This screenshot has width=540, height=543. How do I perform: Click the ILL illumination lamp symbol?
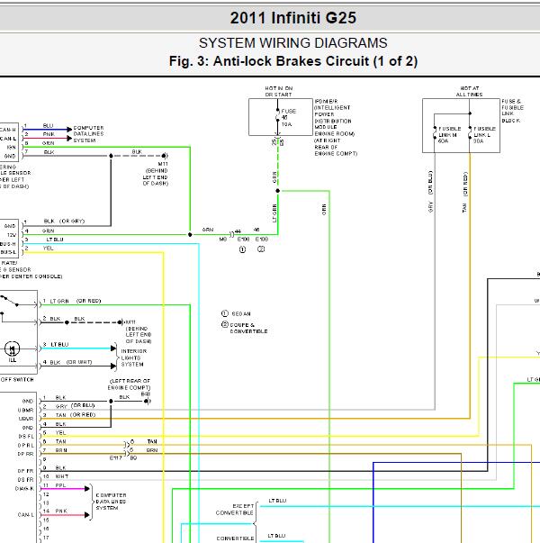[x=12, y=348]
